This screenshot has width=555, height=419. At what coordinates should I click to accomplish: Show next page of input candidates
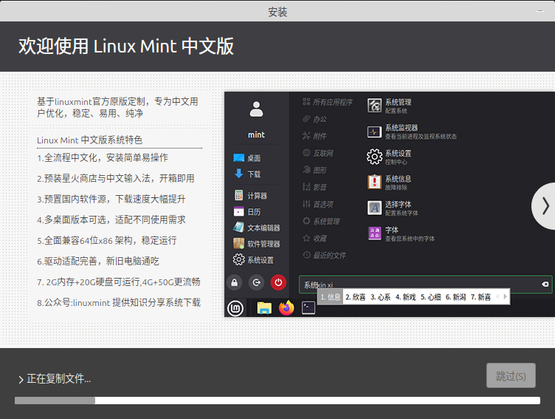click(505, 297)
